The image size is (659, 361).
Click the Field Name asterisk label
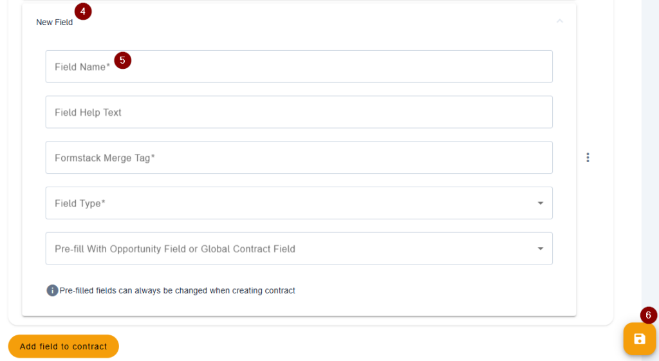point(82,67)
